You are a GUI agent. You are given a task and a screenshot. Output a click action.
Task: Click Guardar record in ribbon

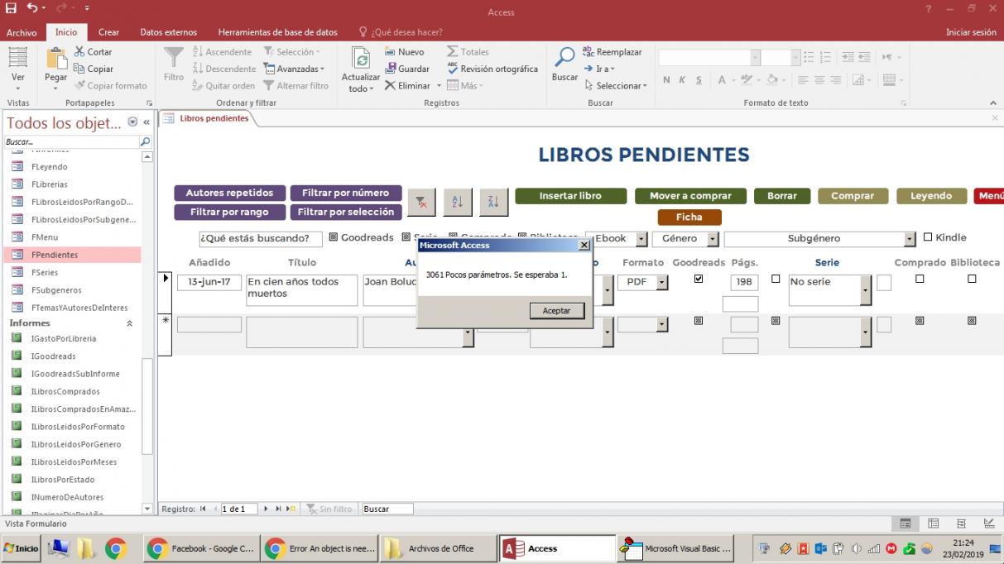pyautogui.click(x=406, y=69)
